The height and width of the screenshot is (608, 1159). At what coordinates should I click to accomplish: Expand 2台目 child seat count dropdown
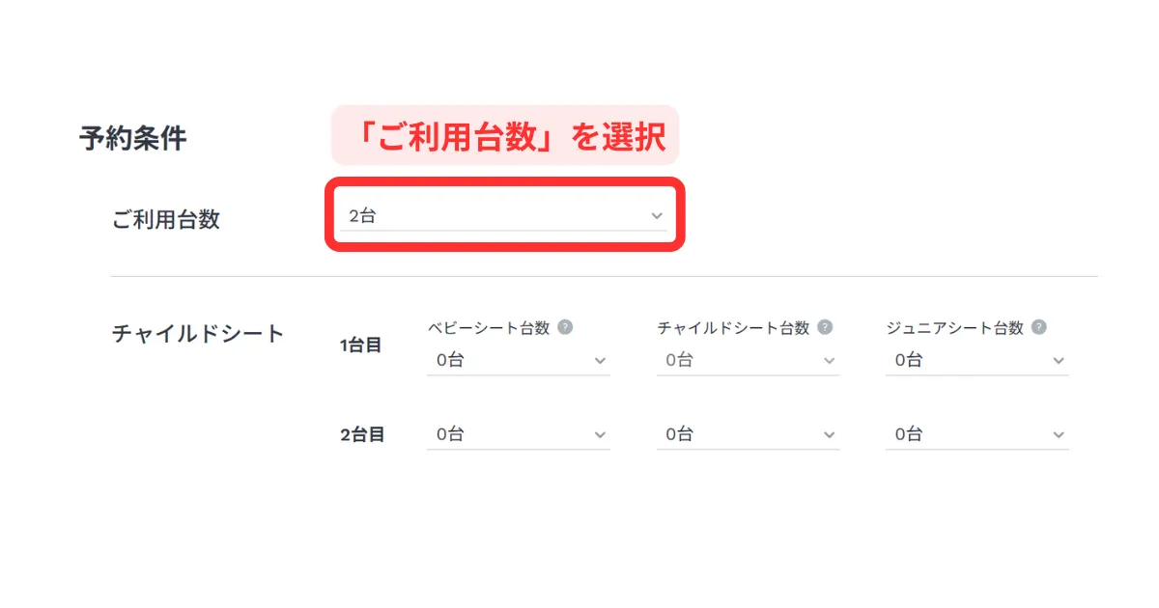click(x=748, y=434)
